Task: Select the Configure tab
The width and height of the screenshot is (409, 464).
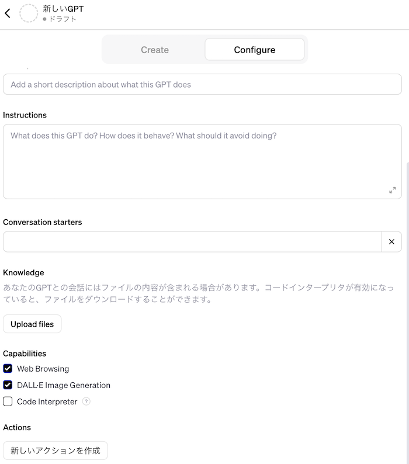Action: pyautogui.click(x=254, y=50)
